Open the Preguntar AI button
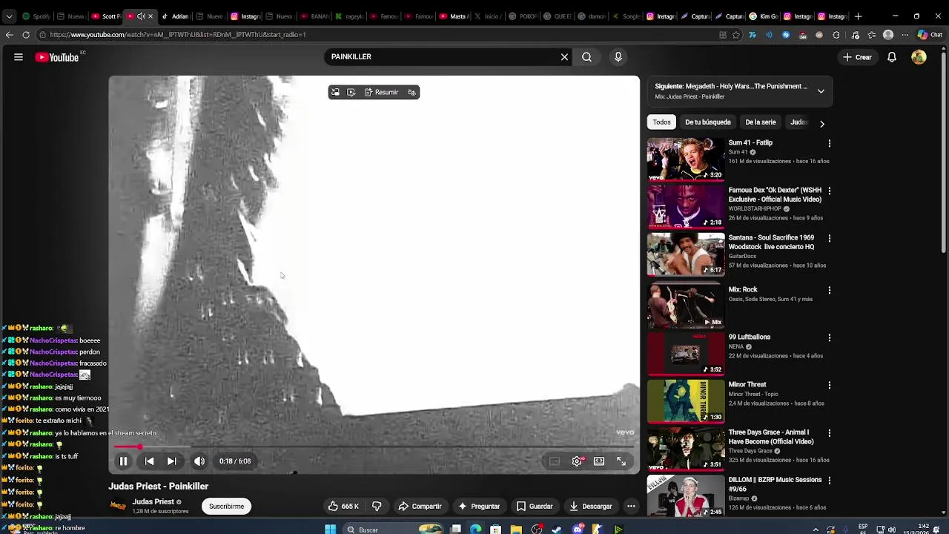 pos(478,507)
